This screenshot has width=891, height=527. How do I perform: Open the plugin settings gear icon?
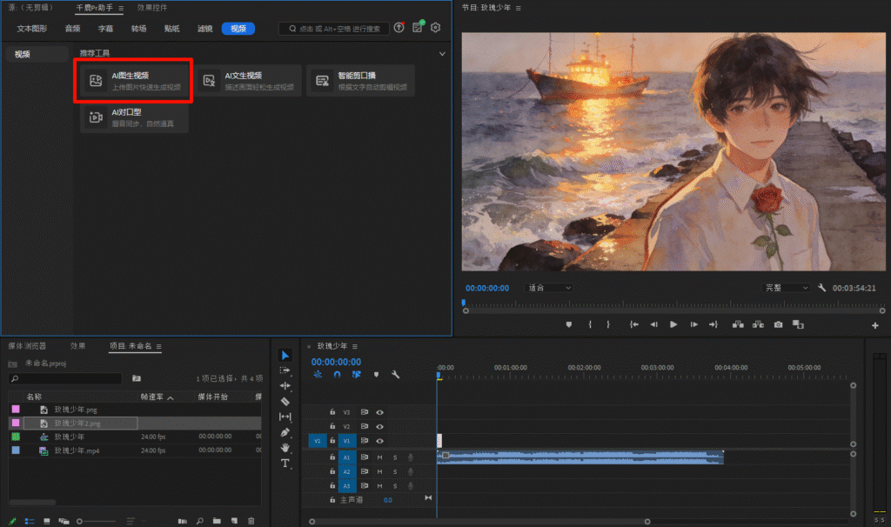(436, 28)
